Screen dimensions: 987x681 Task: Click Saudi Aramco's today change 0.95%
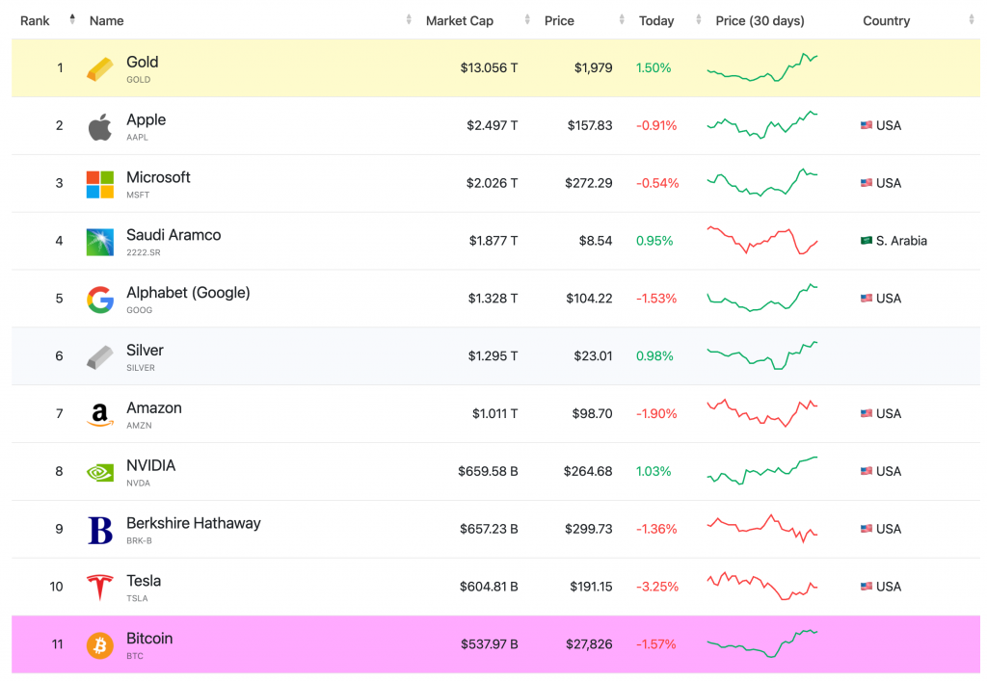pyautogui.click(x=654, y=241)
